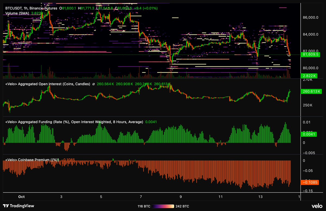Click the −0.005 funding axis label
This screenshot has height=211, width=326.
(x=309, y=153)
